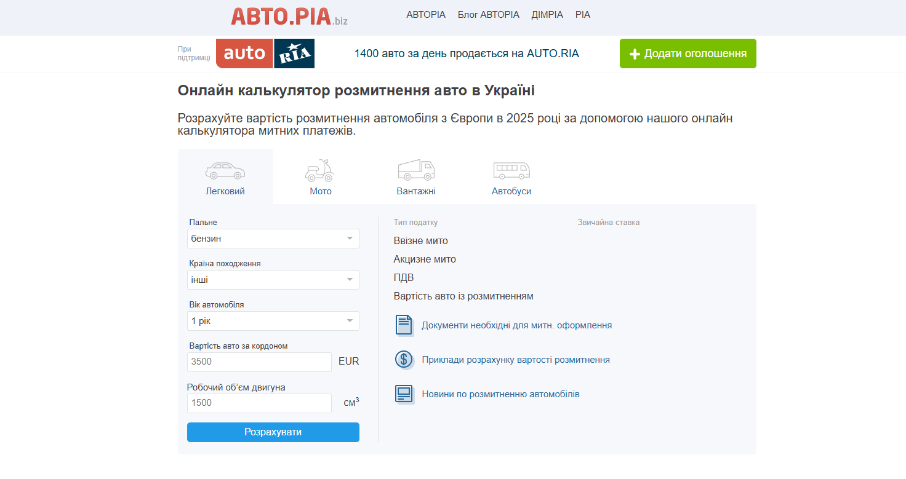
Task: Open Приклади розрахунку вартості розмитнення link
Action: [x=516, y=360]
